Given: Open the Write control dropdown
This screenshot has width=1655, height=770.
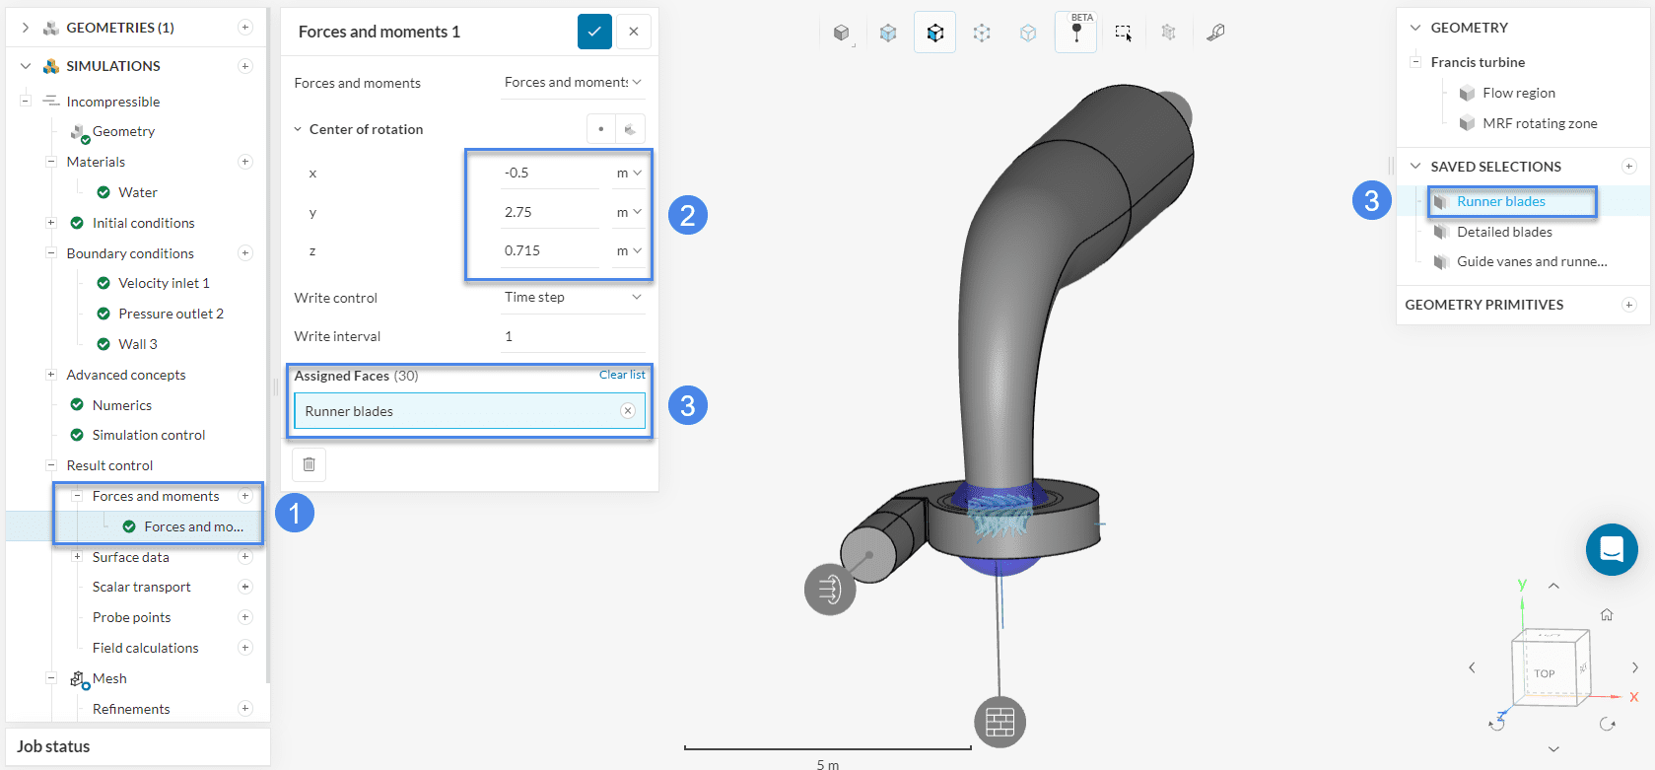Looking at the screenshot, I should 573,297.
